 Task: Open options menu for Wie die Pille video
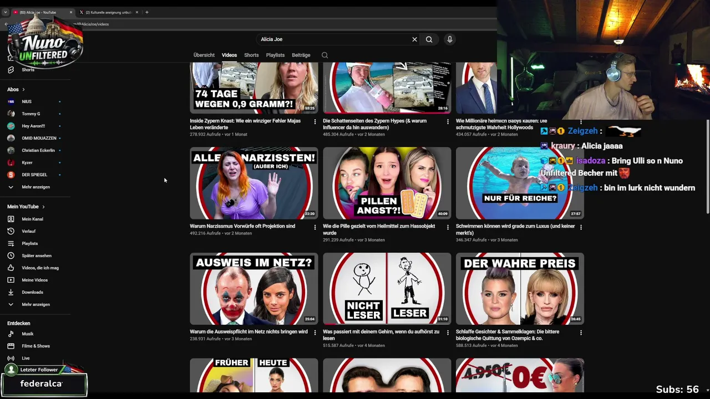(x=448, y=227)
